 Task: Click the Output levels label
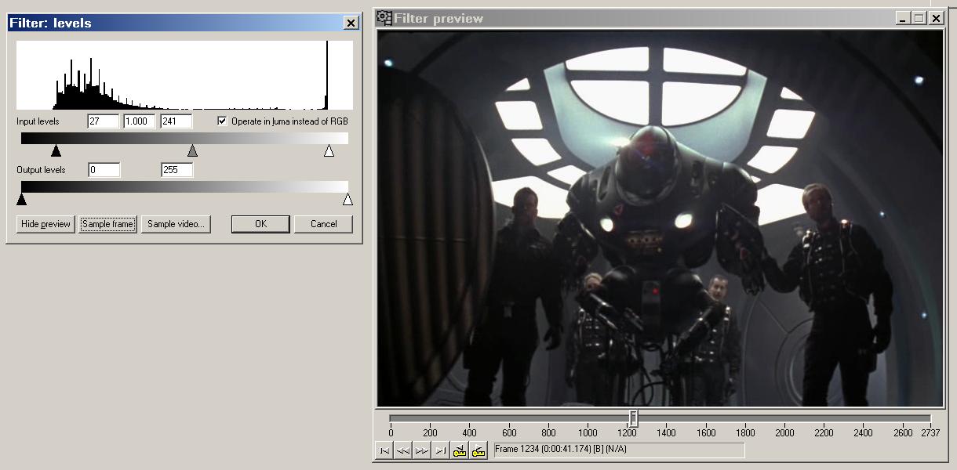coord(41,170)
